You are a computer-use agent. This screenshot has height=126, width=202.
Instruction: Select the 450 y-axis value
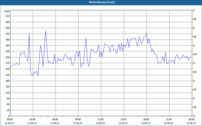pyautogui.click(x=8, y=28)
